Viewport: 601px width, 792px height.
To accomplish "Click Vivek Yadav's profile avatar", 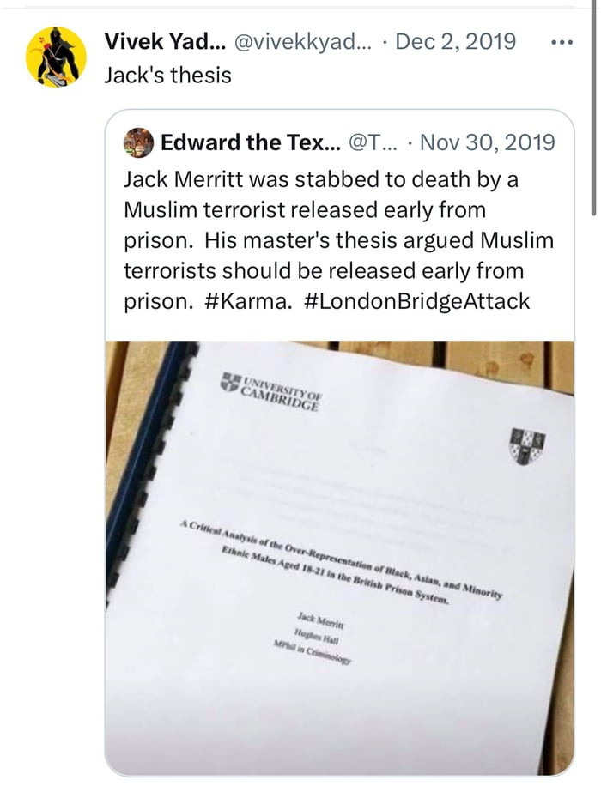I will tap(56, 57).
